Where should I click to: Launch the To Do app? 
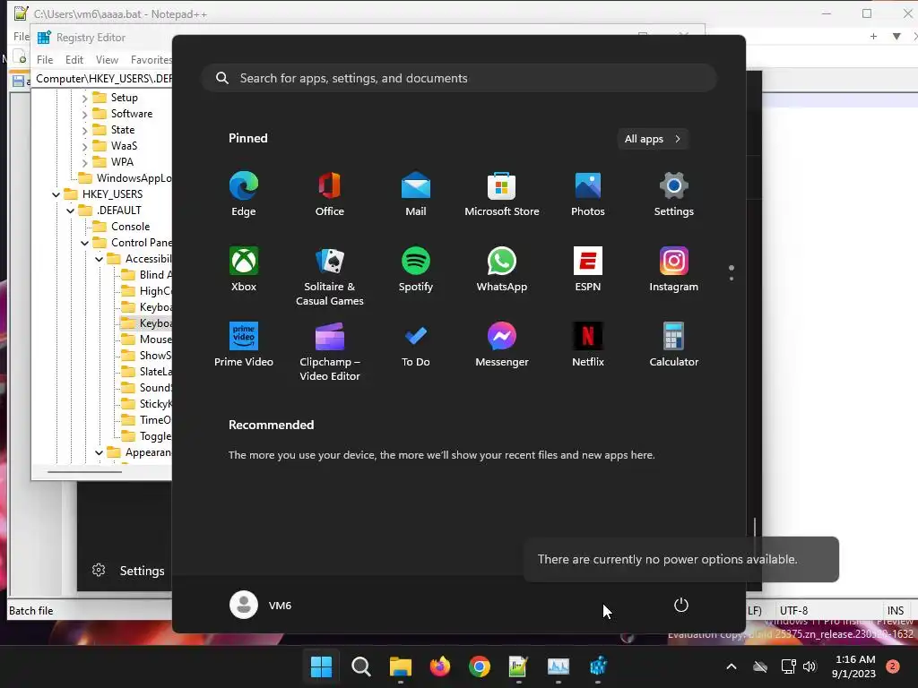click(416, 345)
